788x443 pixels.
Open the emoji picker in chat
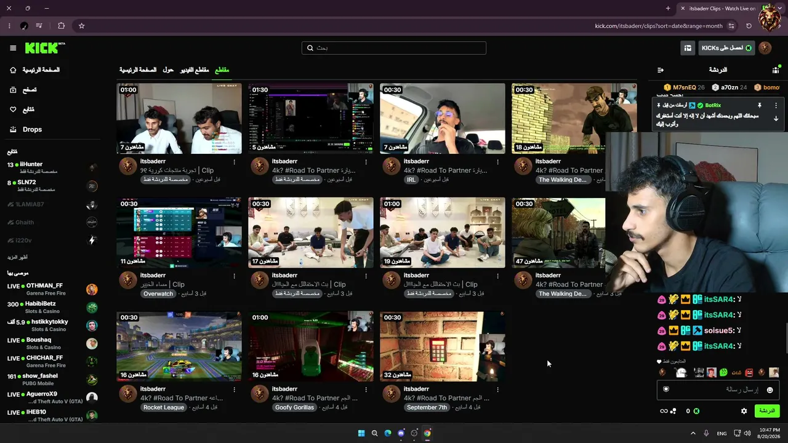[x=770, y=390]
